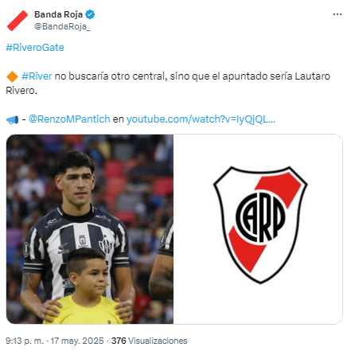Viewport: 351px width, 351px height.
Task: Click the blue verified badge icon
Action: [x=90, y=14]
